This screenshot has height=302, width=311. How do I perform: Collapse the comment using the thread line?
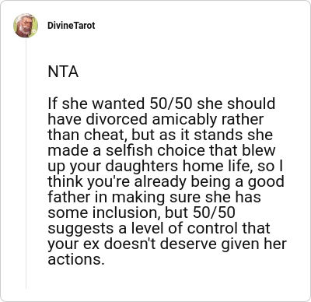click(x=26, y=163)
